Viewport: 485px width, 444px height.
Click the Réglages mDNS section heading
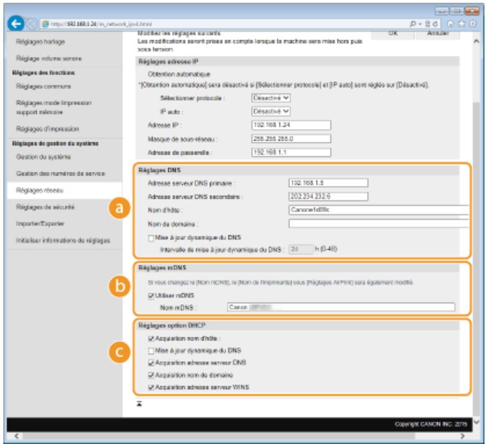pyautogui.click(x=162, y=268)
